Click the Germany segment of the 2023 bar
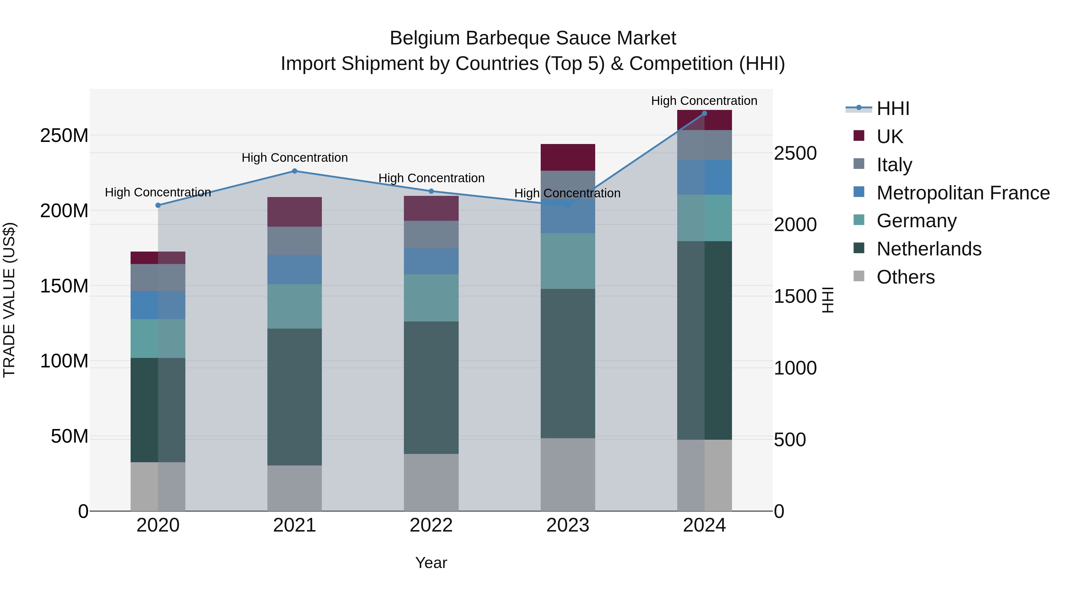 (x=568, y=261)
